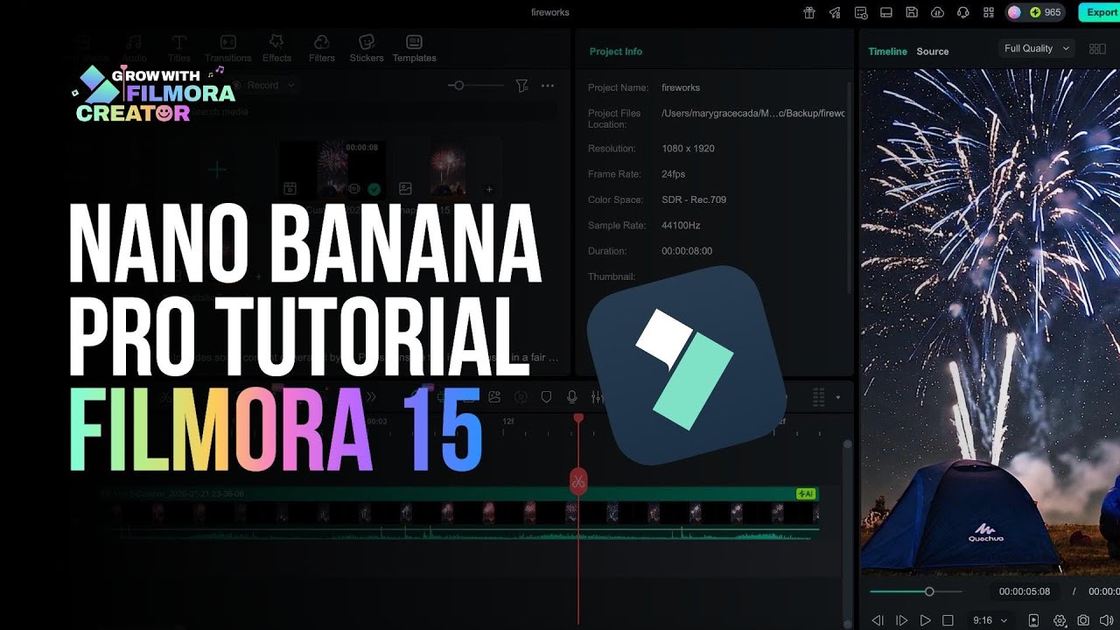The image size is (1120, 630).
Task: Open headset support icon
Action: pyautogui.click(x=962, y=12)
